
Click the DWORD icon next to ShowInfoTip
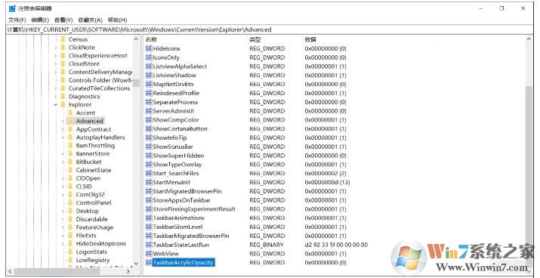pos(149,137)
